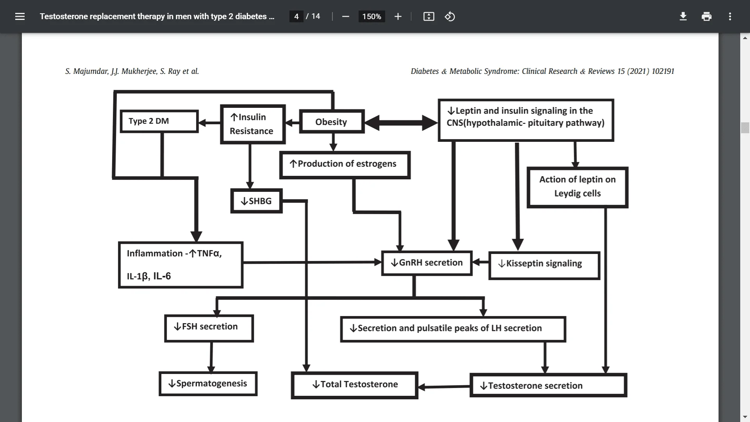This screenshot has width=750, height=422.
Task: Click the print icon for this document
Action: [x=706, y=16]
